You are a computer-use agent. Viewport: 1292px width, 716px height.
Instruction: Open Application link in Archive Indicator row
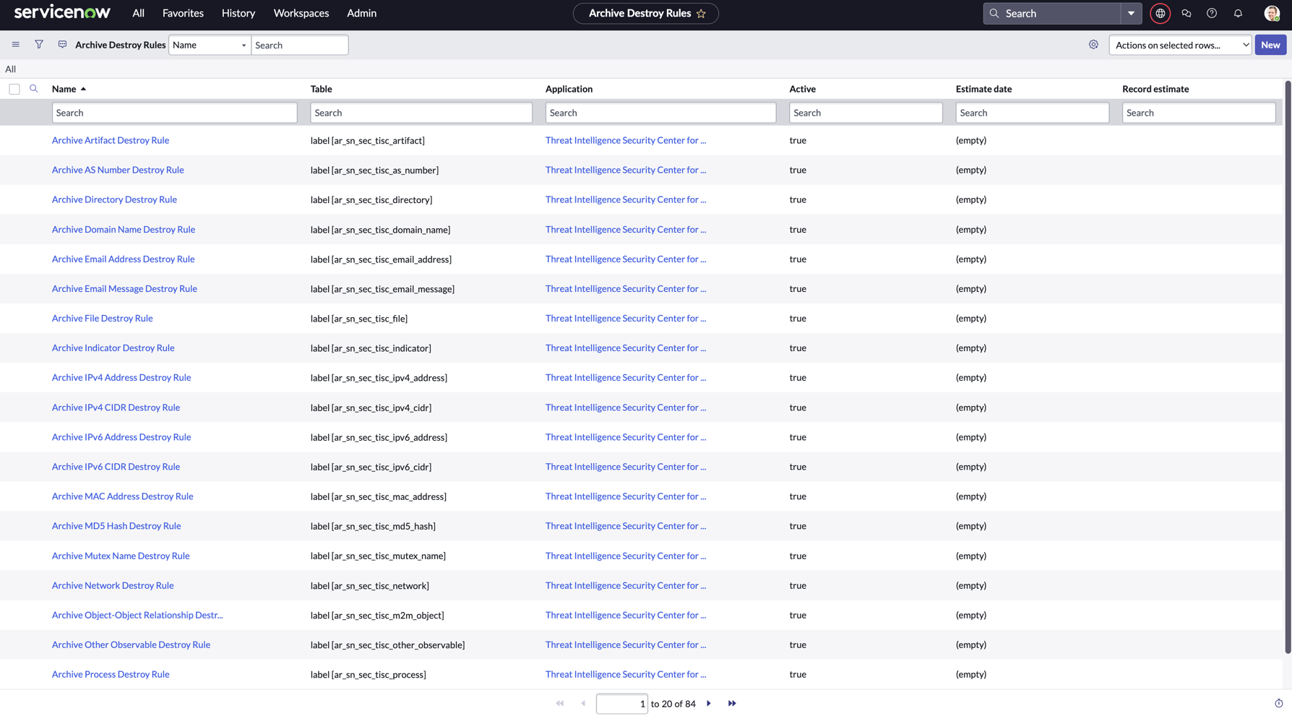[626, 348]
